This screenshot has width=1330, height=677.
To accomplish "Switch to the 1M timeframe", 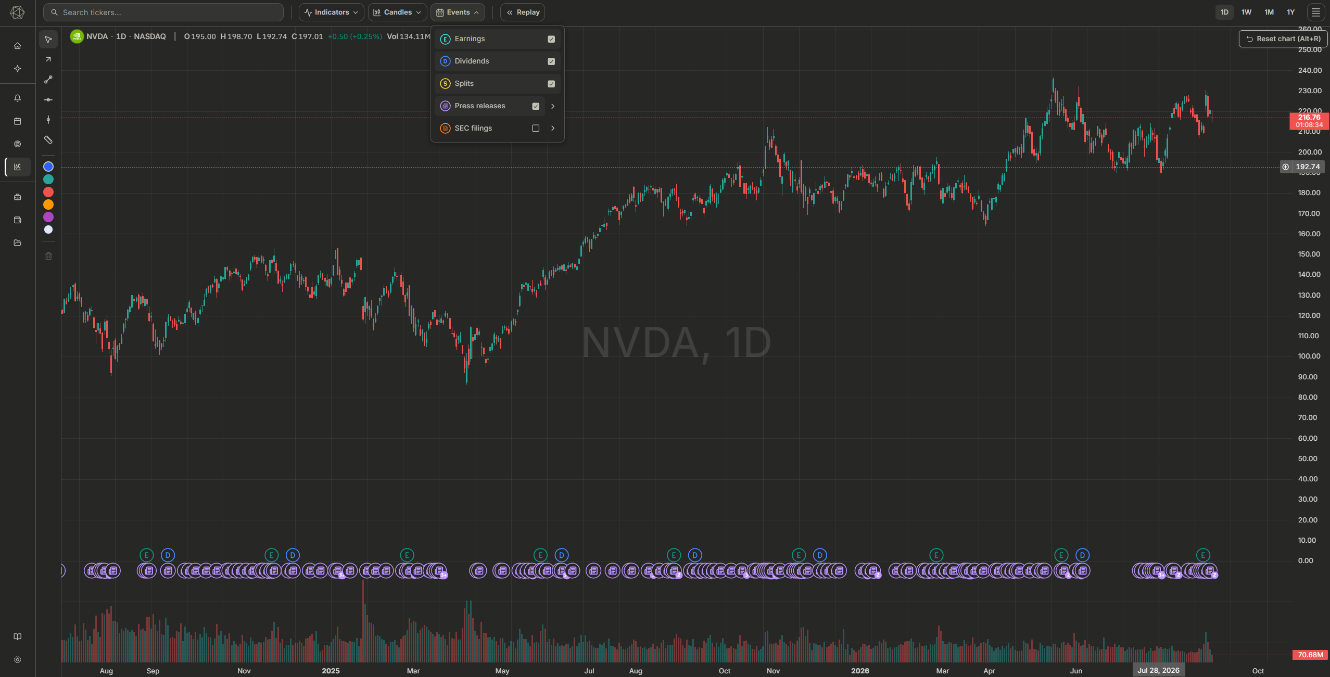I will click(x=1269, y=12).
